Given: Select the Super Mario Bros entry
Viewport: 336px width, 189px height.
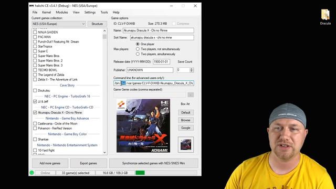Looking at the screenshot, I should [x=49, y=56].
